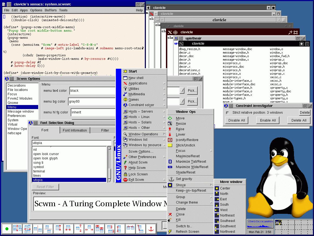The width and height of the screenshot is (314, 236).
Task: Expand the Multimedia submenu arrow
Action: [x=164, y=94]
